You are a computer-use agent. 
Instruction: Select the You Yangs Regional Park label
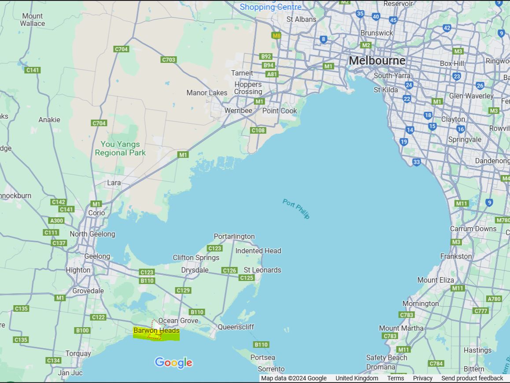(120, 149)
